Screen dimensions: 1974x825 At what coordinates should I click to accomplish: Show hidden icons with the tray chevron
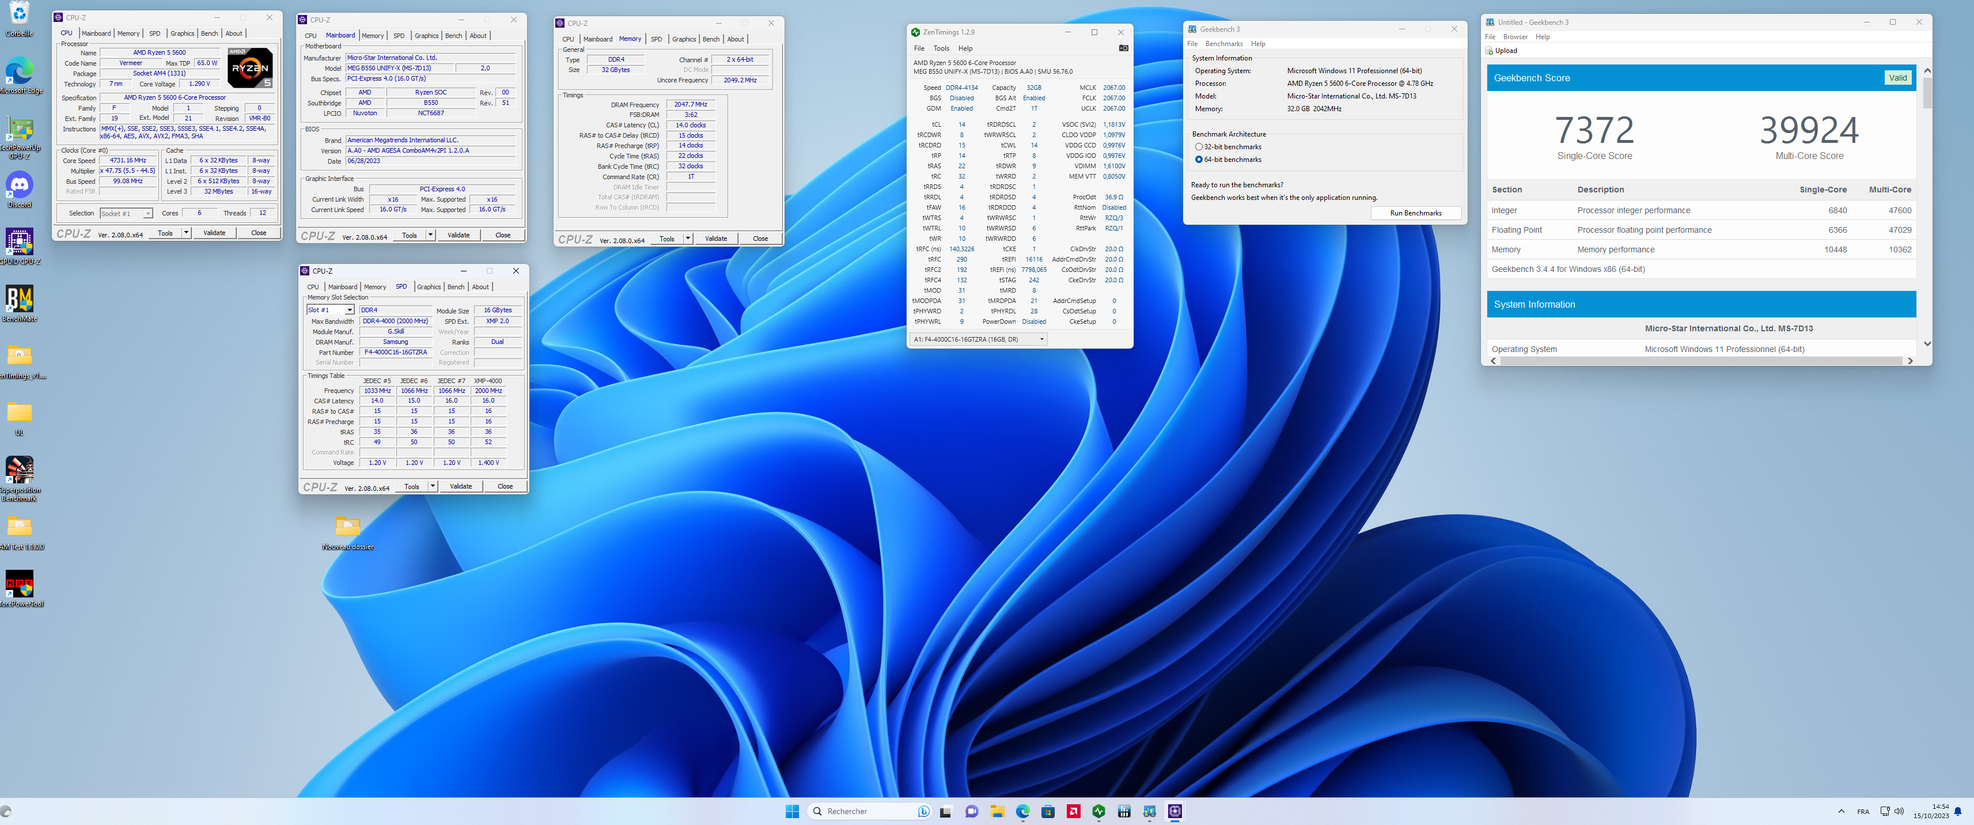pos(1842,811)
